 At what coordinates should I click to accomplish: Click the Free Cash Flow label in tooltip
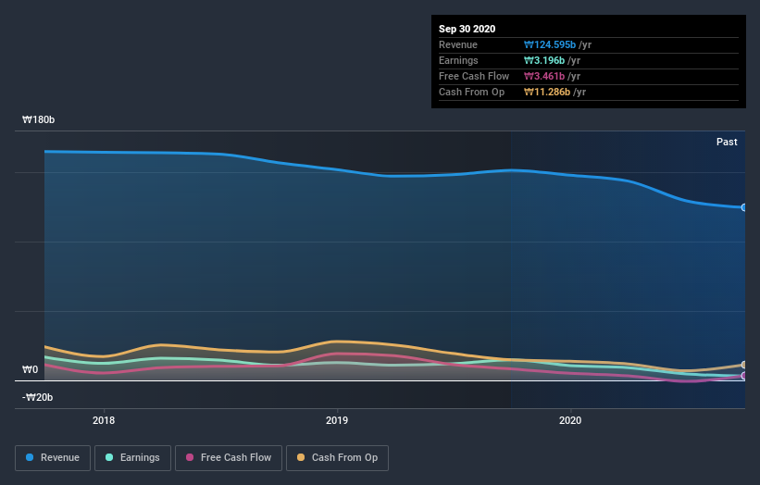474,76
